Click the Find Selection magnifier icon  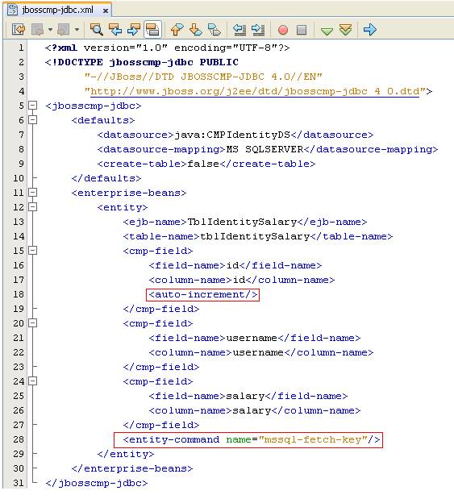(96, 30)
